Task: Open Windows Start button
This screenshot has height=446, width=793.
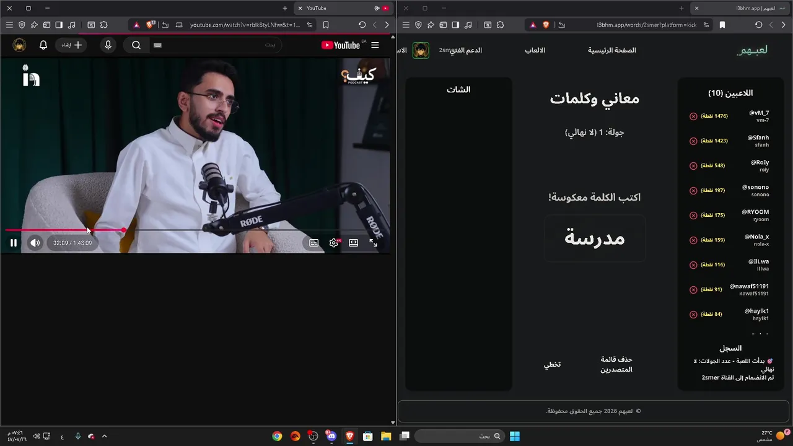Action: coord(515,436)
